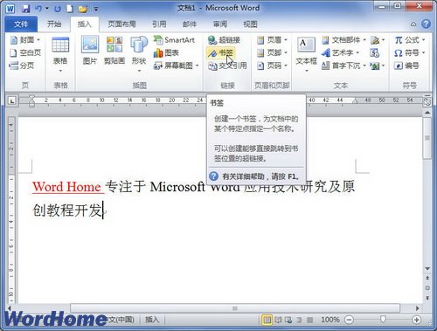Insert a 图表 chart

pos(166,52)
